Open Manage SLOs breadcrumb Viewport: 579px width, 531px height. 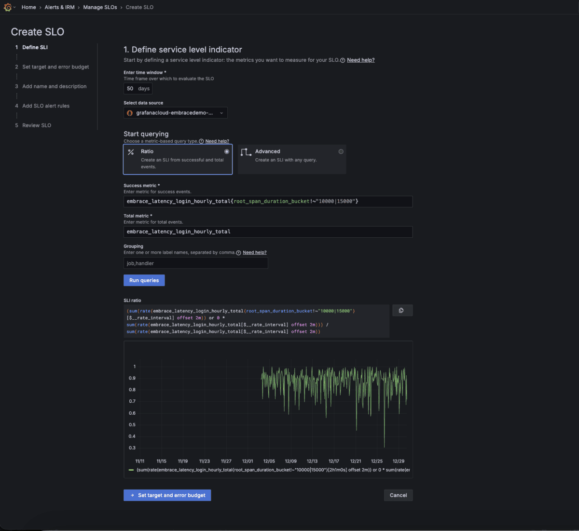tap(100, 7)
